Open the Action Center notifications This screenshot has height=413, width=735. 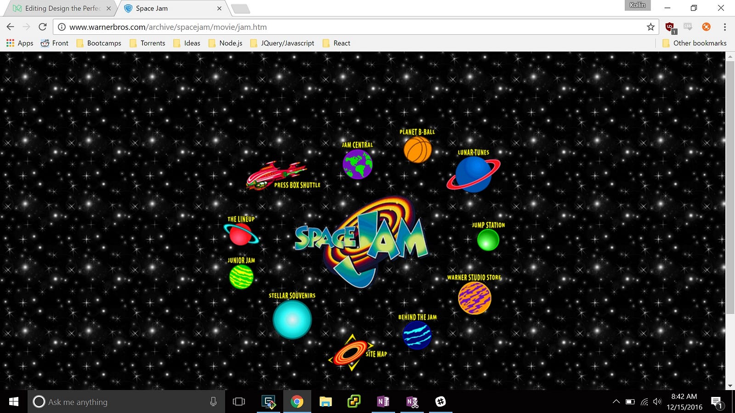tap(717, 402)
